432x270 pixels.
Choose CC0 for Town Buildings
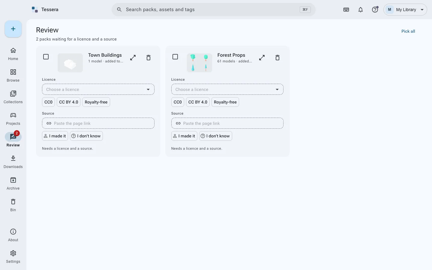[48, 102]
